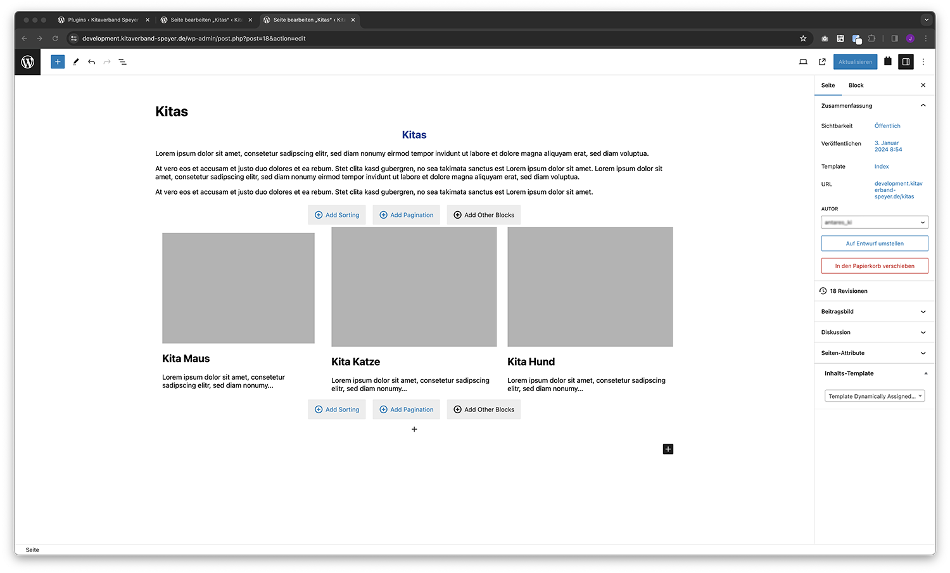Toggle the block inserter plus button

[x=58, y=62]
